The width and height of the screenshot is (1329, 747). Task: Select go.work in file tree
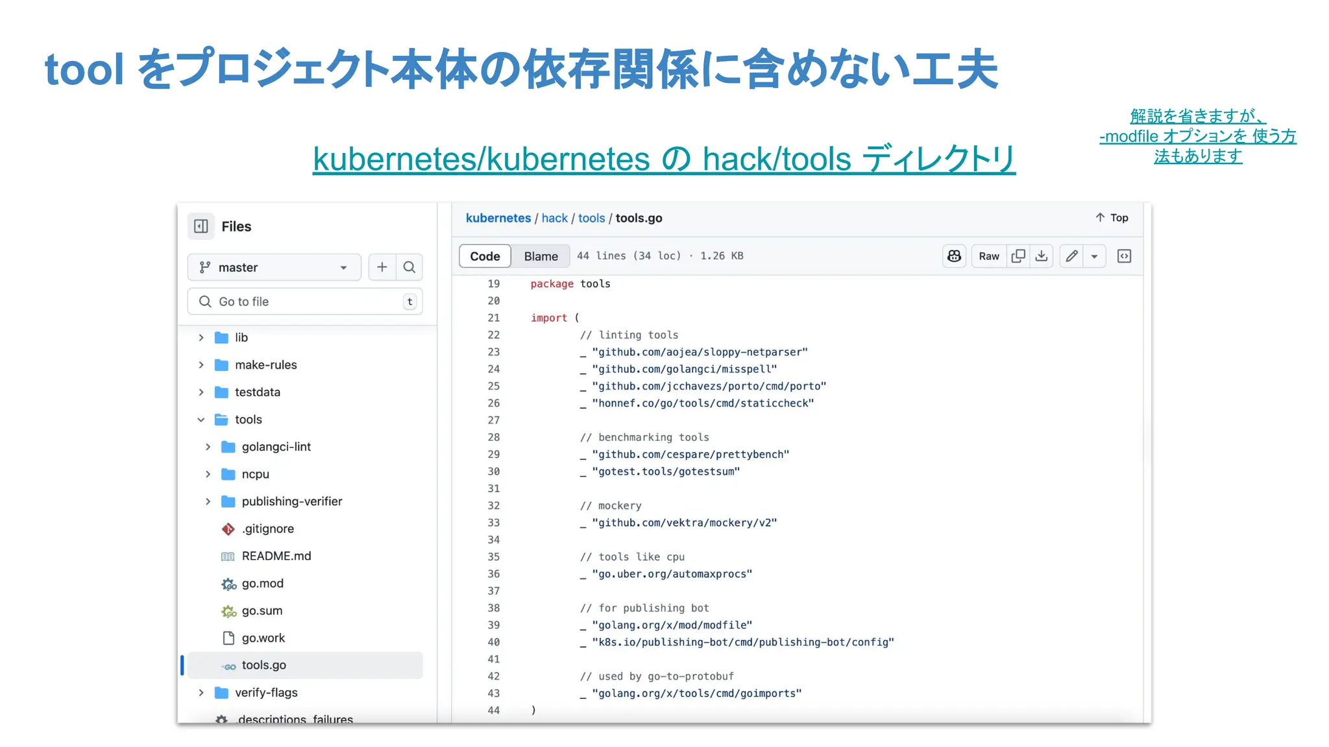[x=263, y=638]
